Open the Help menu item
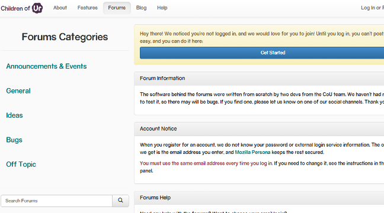This screenshot has height=213, width=384. pos(162,8)
